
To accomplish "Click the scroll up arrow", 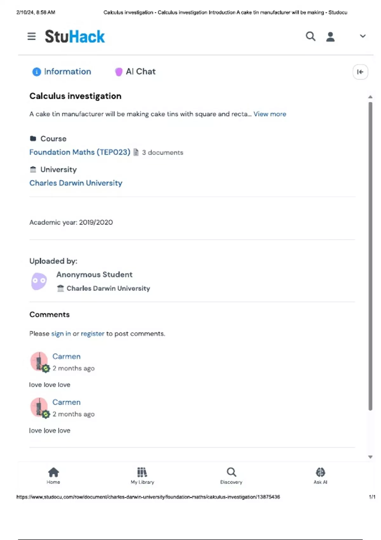I will point(370,97).
